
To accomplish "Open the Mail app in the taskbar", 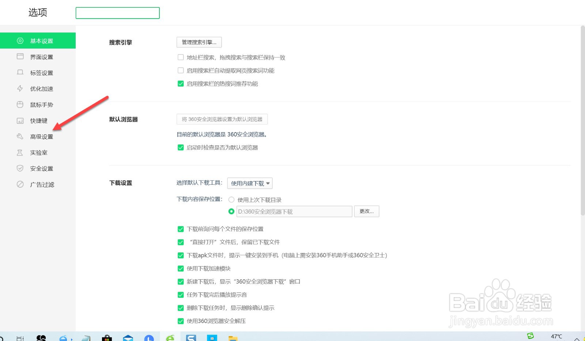I will (x=128, y=338).
